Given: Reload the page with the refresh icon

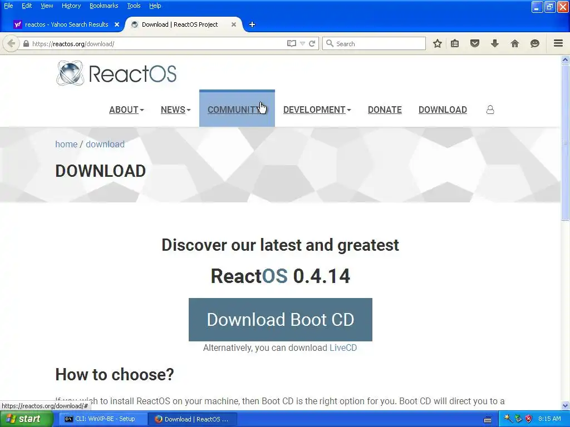Looking at the screenshot, I should (312, 43).
